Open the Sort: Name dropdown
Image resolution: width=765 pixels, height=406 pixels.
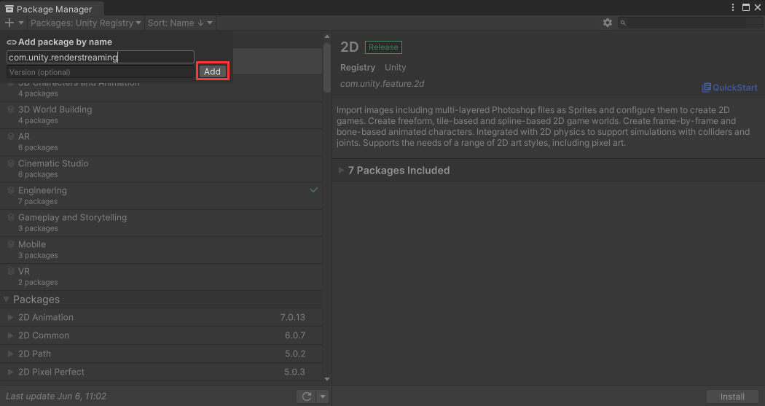coord(179,23)
